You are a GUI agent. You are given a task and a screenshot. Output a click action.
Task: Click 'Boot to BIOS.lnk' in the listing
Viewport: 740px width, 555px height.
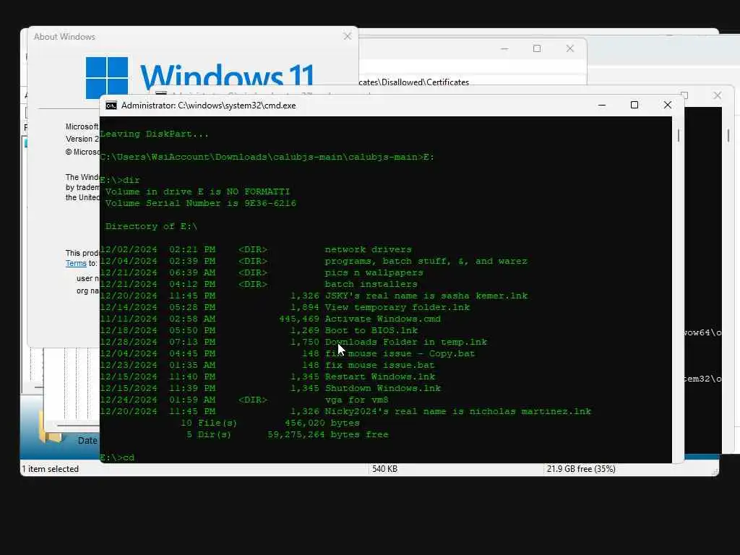371,330
